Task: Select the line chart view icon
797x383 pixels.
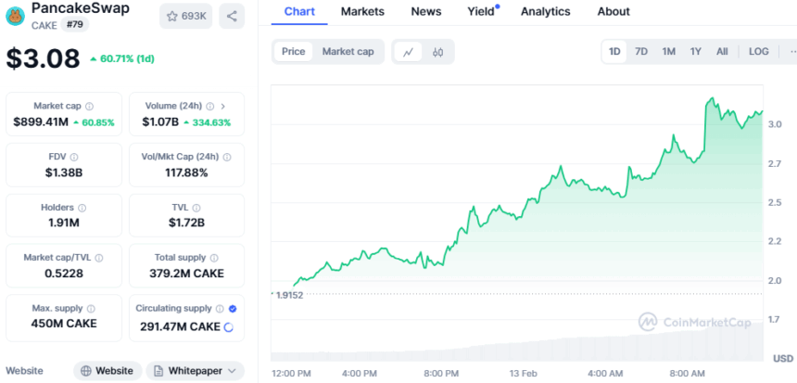Action: coord(409,52)
